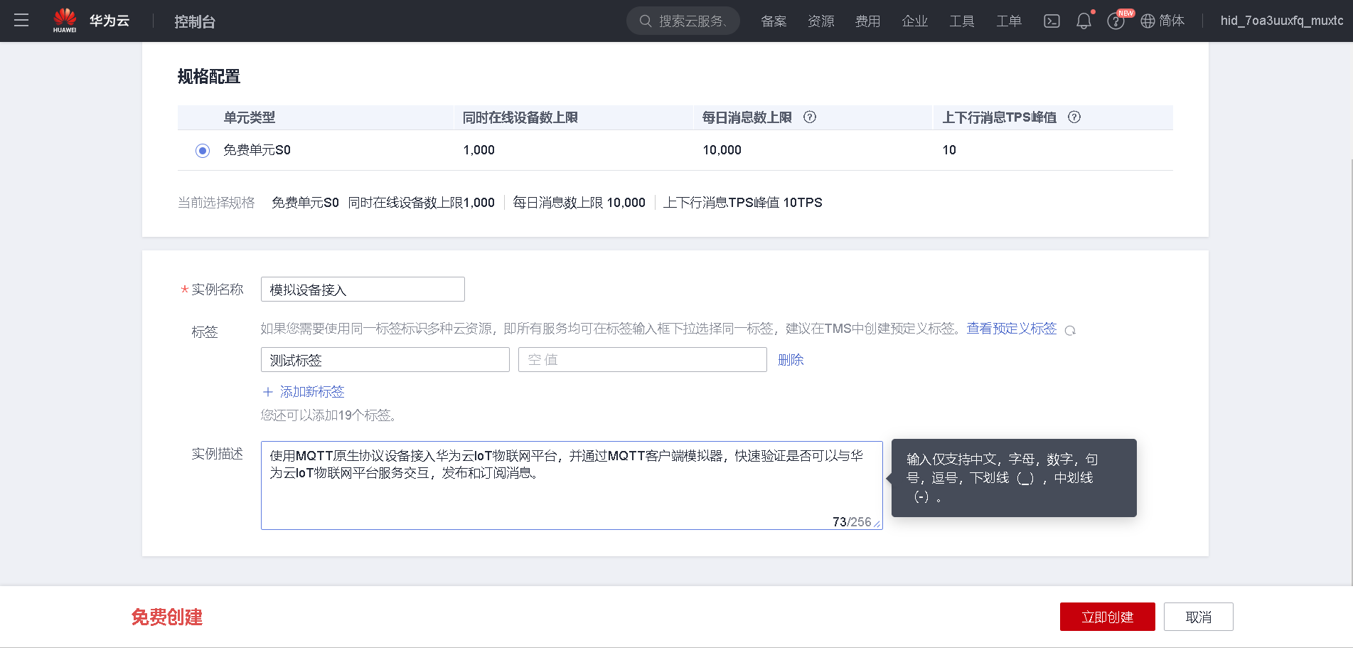This screenshot has width=1353, height=648.
Task: Open the 工单 menu
Action: [1009, 21]
